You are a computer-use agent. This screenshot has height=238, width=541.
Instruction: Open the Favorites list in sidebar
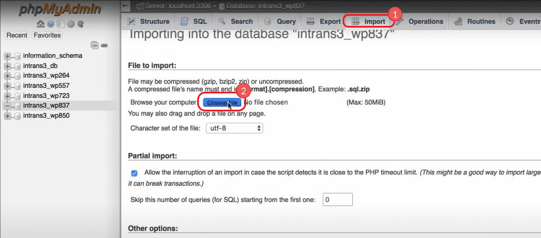pyautogui.click(x=47, y=35)
